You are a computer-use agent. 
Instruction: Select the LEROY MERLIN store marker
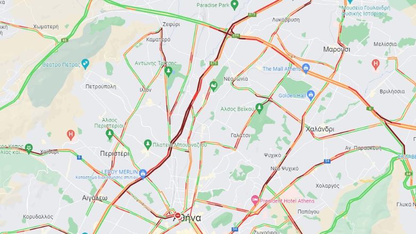click(x=143, y=174)
